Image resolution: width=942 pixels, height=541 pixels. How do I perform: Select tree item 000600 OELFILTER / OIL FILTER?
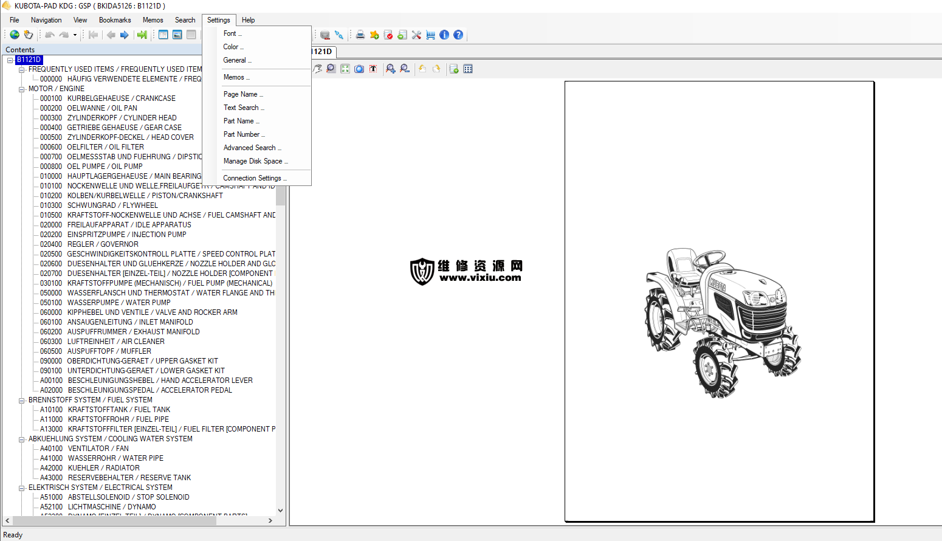[x=92, y=147]
